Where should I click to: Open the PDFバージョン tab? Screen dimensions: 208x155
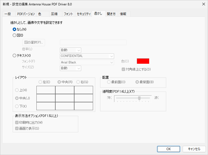26,14
